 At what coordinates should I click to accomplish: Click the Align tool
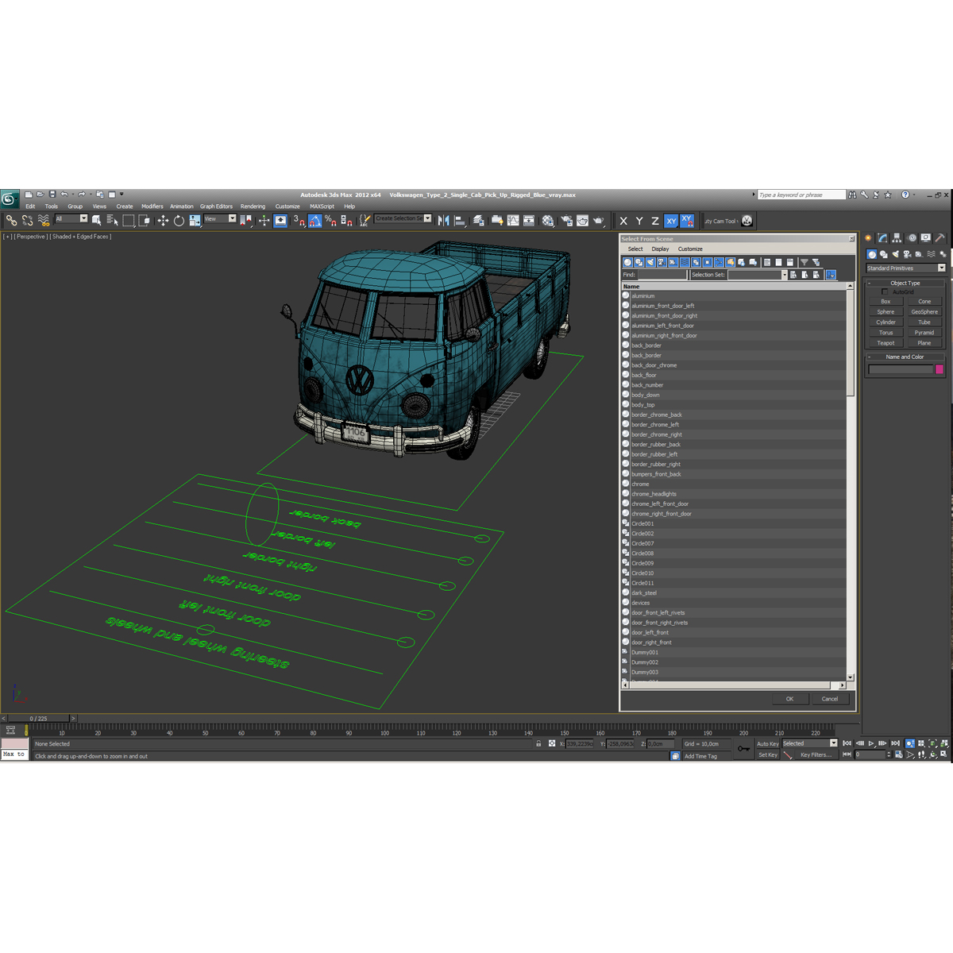pyautogui.click(x=460, y=221)
